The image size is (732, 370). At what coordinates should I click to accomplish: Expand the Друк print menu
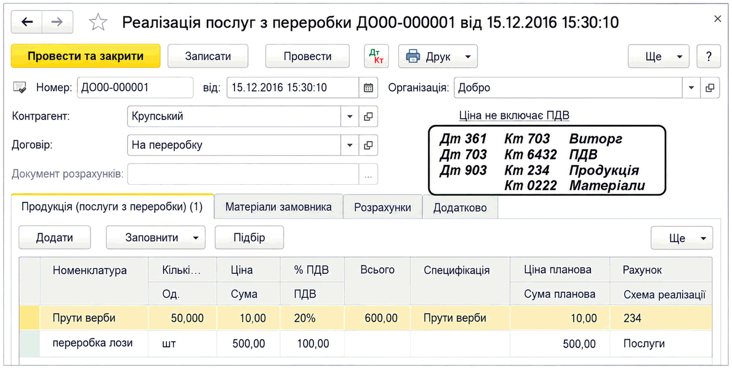click(438, 57)
